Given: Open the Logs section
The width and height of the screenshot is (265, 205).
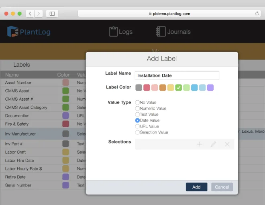Looking at the screenshot, I should 121,32.
